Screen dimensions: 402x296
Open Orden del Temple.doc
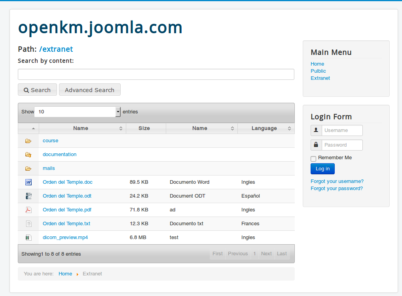(68, 182)
